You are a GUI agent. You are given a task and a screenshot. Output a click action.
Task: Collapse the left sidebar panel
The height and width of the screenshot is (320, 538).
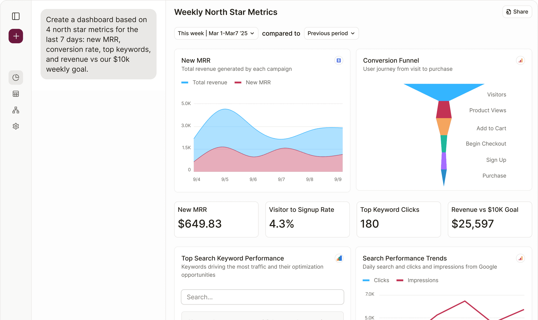pos(16,16)
